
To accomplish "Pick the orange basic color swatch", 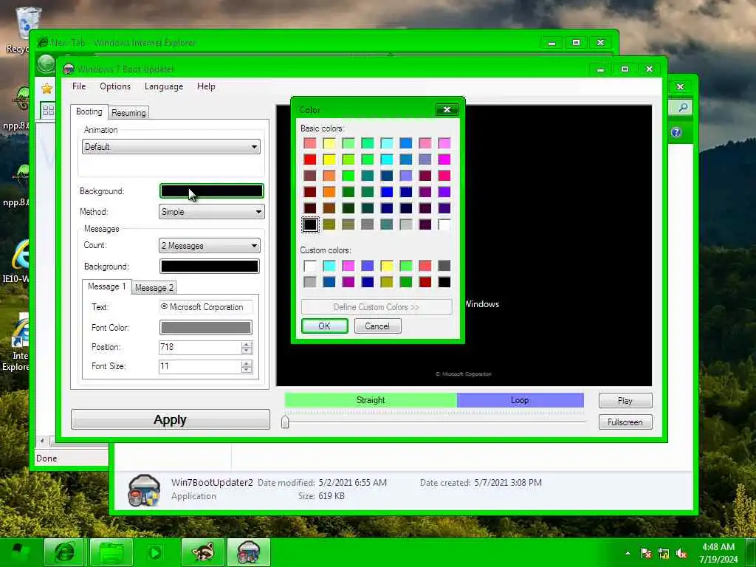I will click(329, 192).
